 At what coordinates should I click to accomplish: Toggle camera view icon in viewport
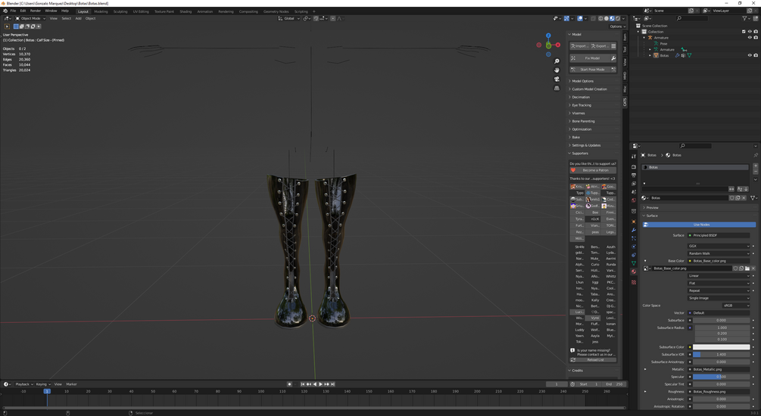point(557,79)
